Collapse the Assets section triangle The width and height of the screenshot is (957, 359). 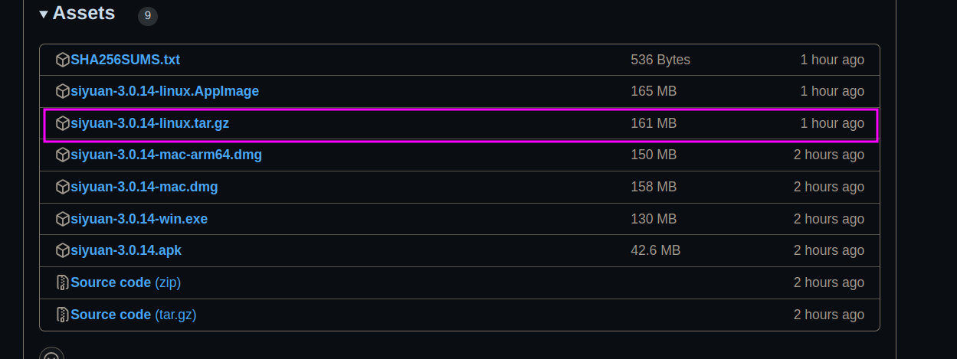point(44,14)
